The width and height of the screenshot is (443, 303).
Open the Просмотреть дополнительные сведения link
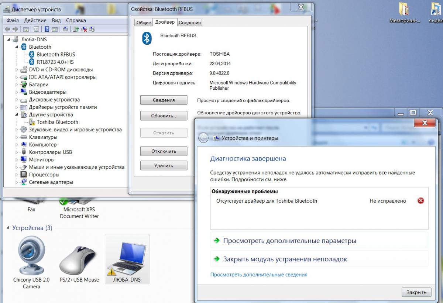coord(259,275)
